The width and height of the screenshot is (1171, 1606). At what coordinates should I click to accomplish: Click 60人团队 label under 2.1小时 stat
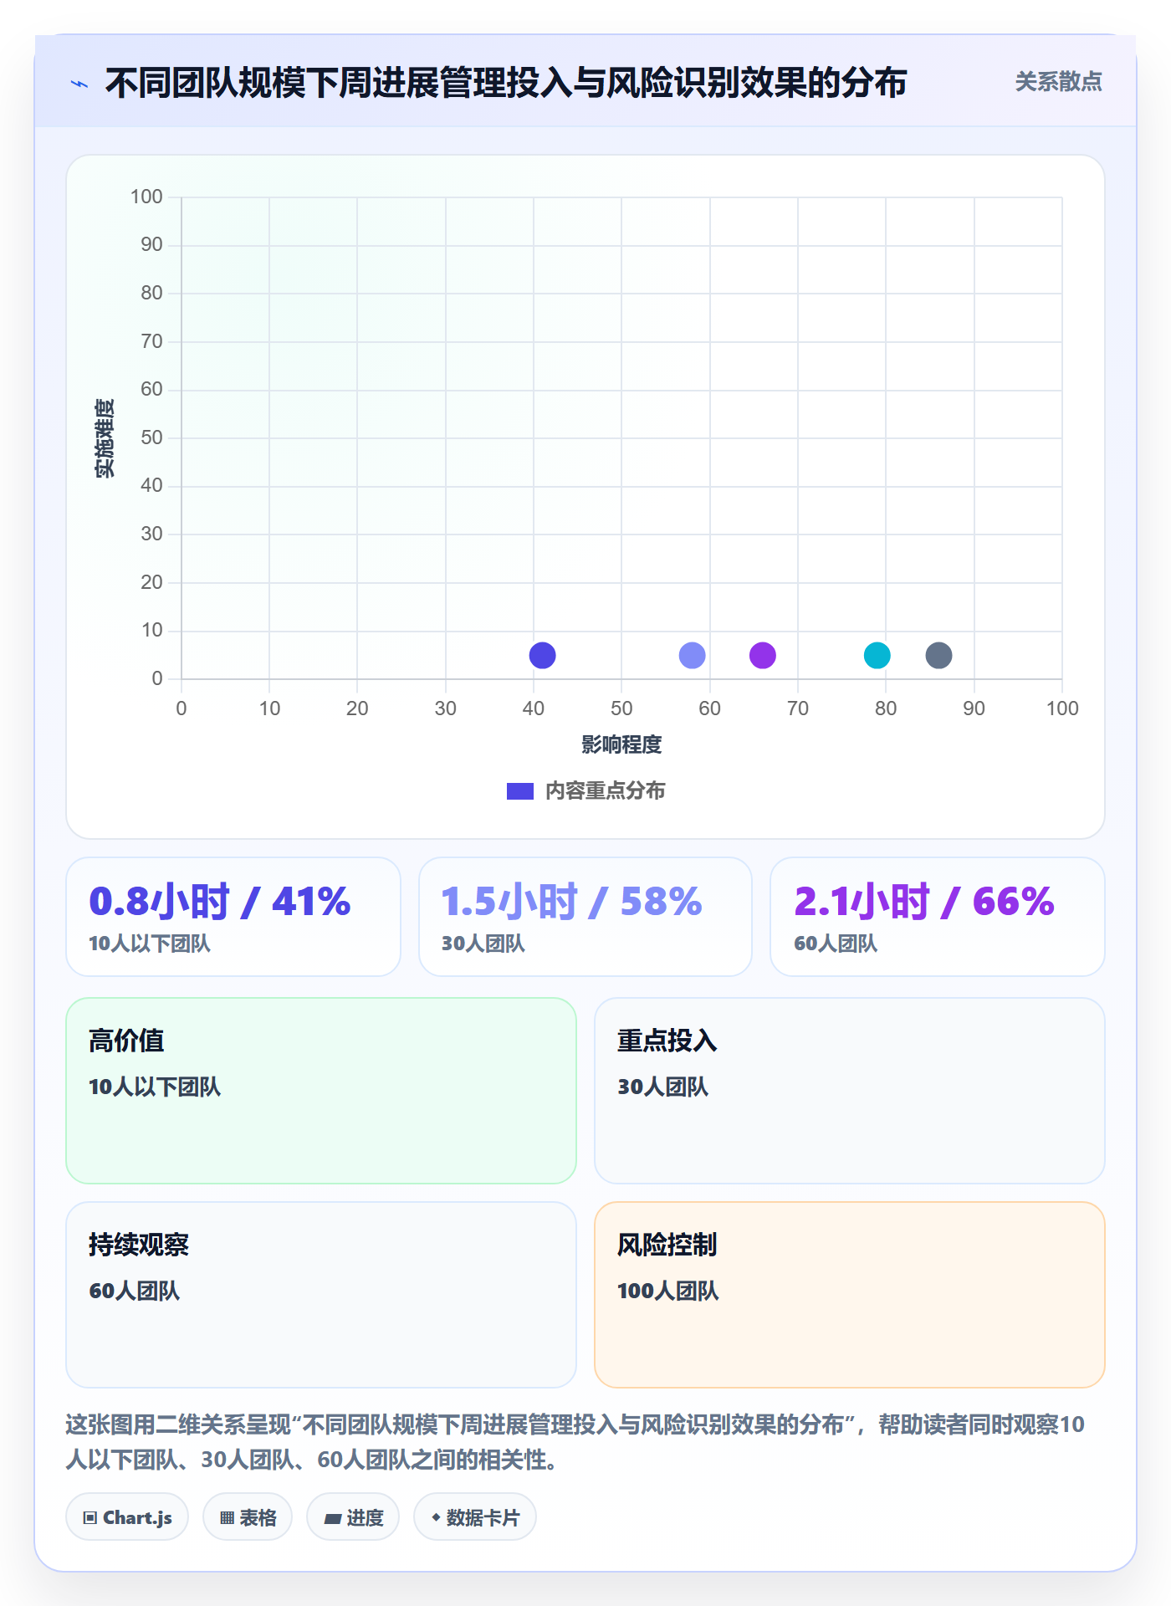click(836, 944)
